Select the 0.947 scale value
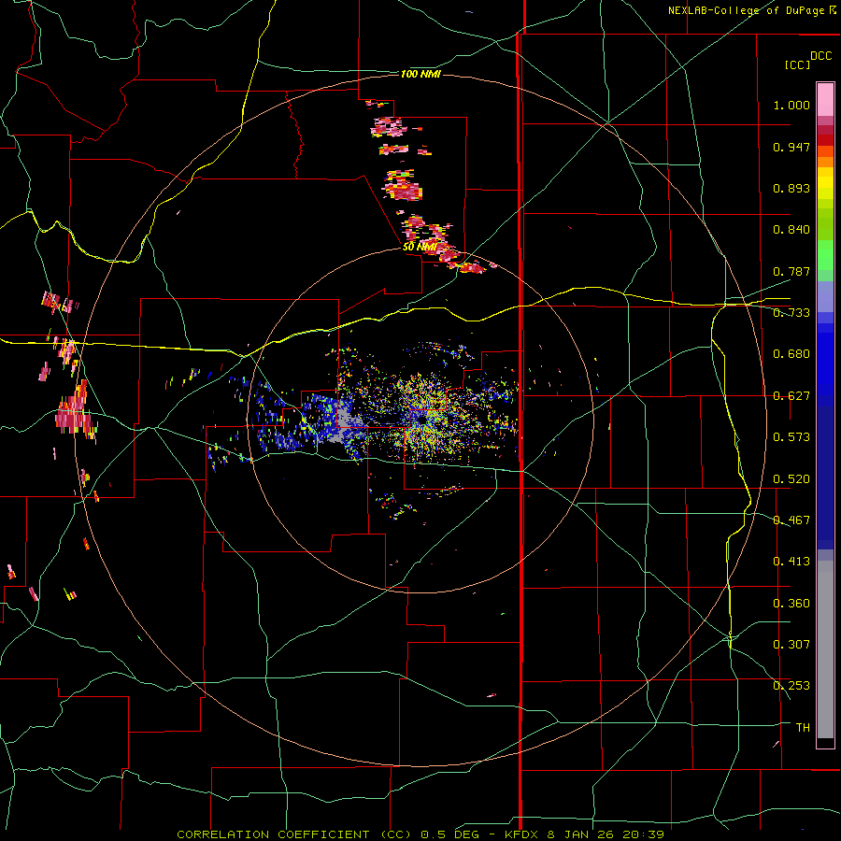The width and height of the screenshot is (841, 841). pos(791,147)
